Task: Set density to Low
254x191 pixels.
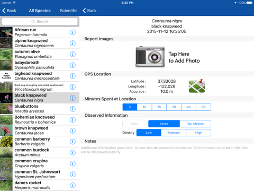Action: [149, 133]
